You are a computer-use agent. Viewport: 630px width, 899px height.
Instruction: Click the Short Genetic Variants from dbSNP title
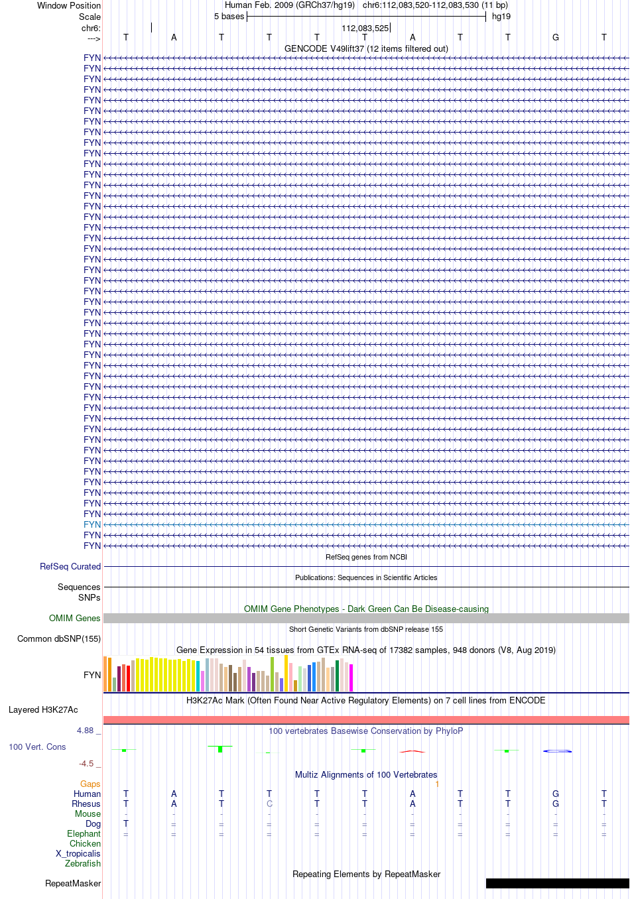point(366,629)
